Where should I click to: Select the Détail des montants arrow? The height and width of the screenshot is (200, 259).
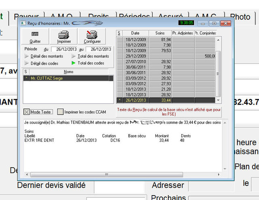[x=27, y=56]
